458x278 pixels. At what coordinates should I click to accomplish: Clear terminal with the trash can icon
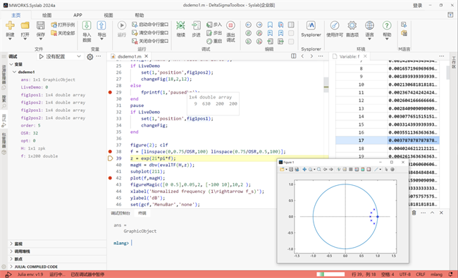coord(414,213)
